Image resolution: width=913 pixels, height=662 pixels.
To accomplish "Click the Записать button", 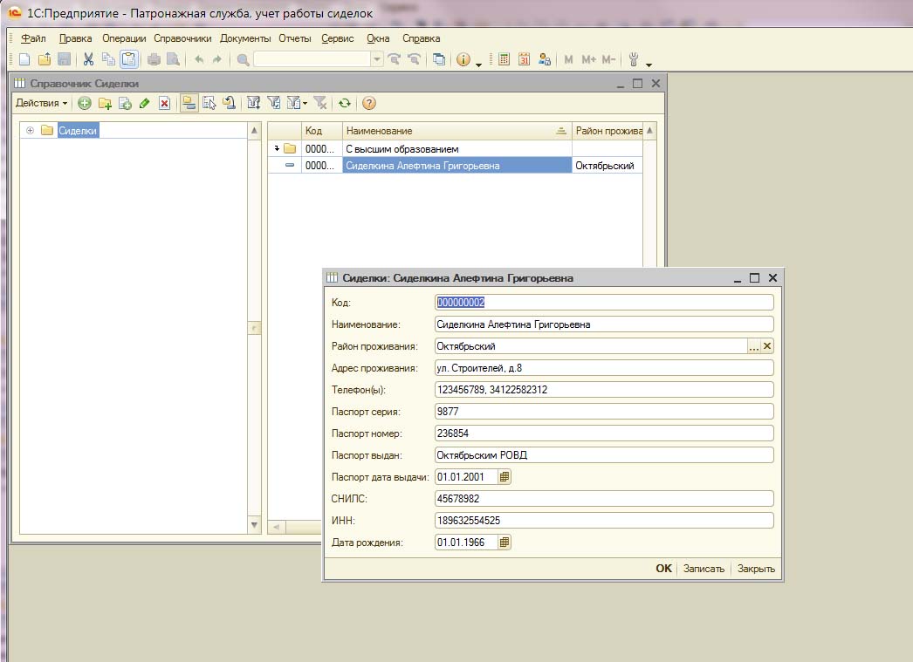I will [704, 569].
